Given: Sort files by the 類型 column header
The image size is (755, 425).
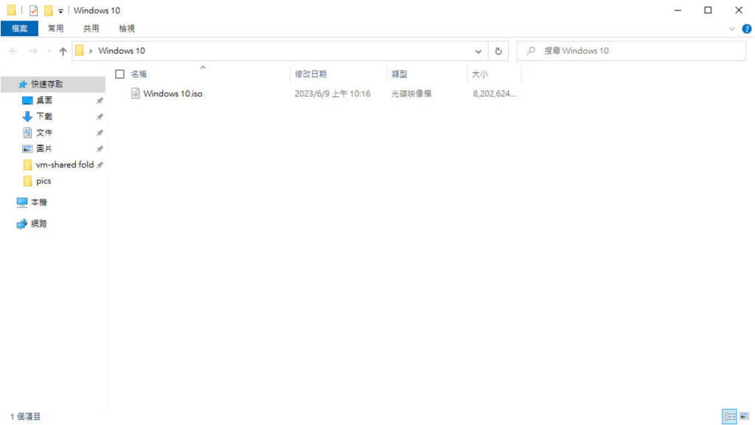Looking at the screenshot, I should pyautogui.click(x=399, y=74).
